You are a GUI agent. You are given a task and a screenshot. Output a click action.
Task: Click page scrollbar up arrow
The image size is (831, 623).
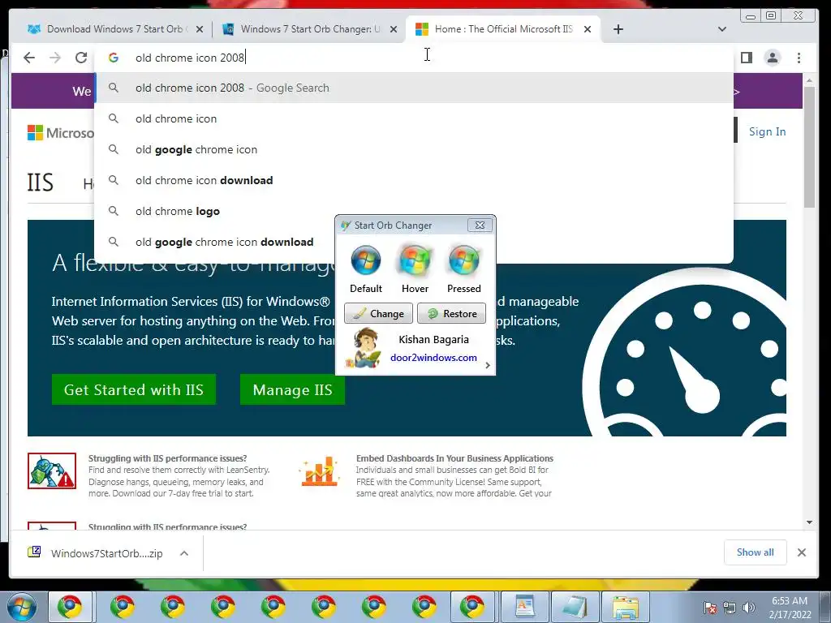[x=809, y=80]
